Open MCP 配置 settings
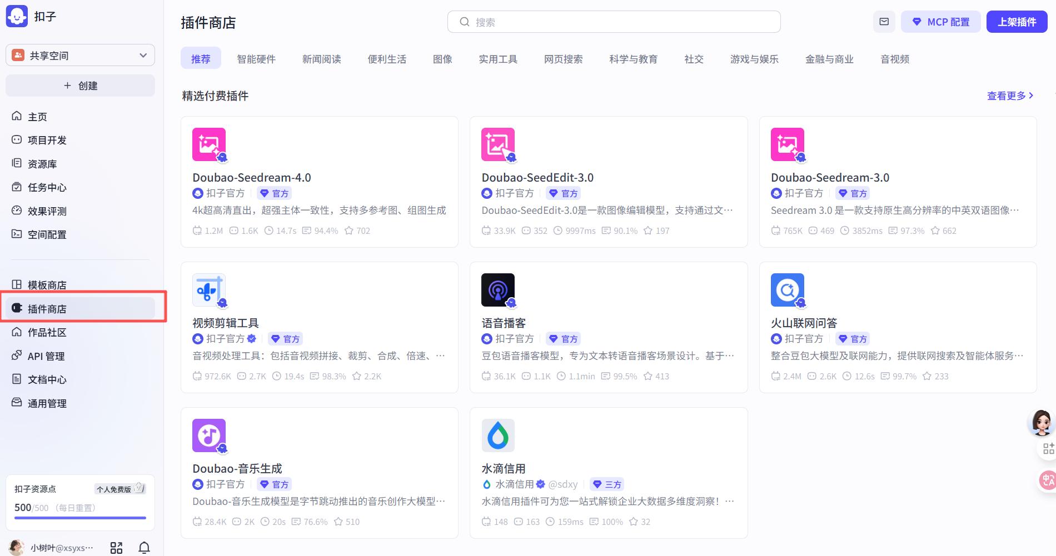Image resolution: width=1056 pixels, height=556 pixels. click(x=940, y=22)
